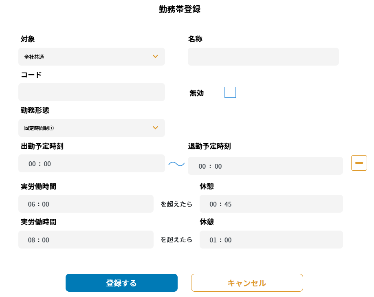
Task: Click the 08:00 実労働時間 field
Action: pos(86,240)
